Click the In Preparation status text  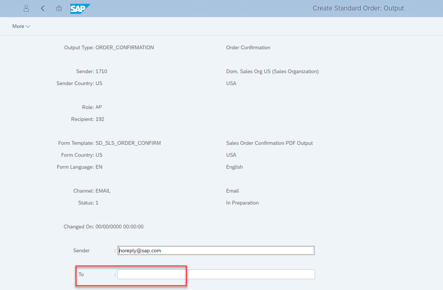[243, 203]
